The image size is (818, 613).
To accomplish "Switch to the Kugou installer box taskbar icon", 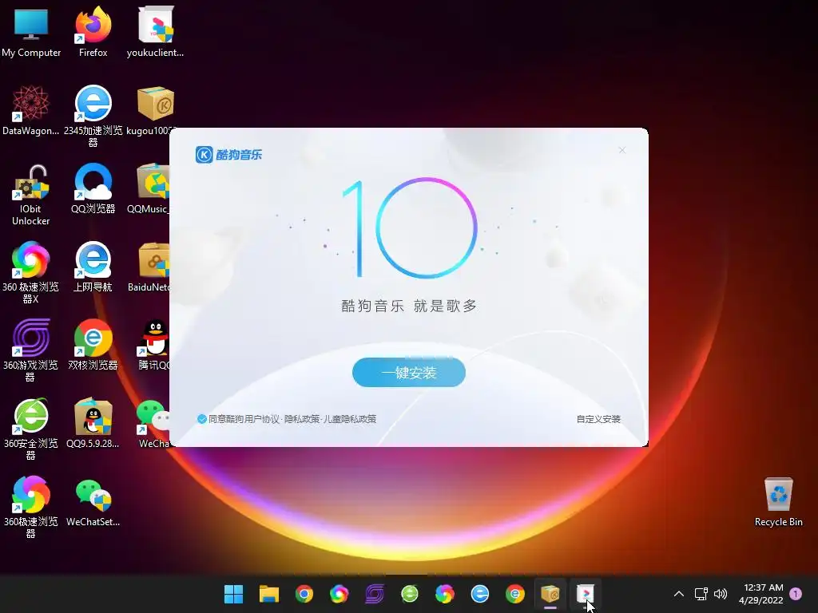I will tap(550, 594).
